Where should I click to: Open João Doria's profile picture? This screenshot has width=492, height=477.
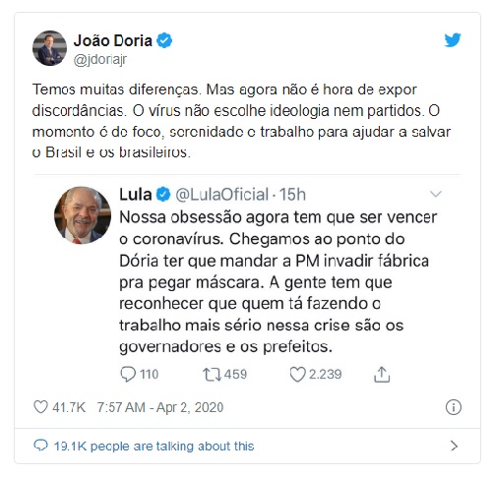pyautogui.click(x=49, y=48)
